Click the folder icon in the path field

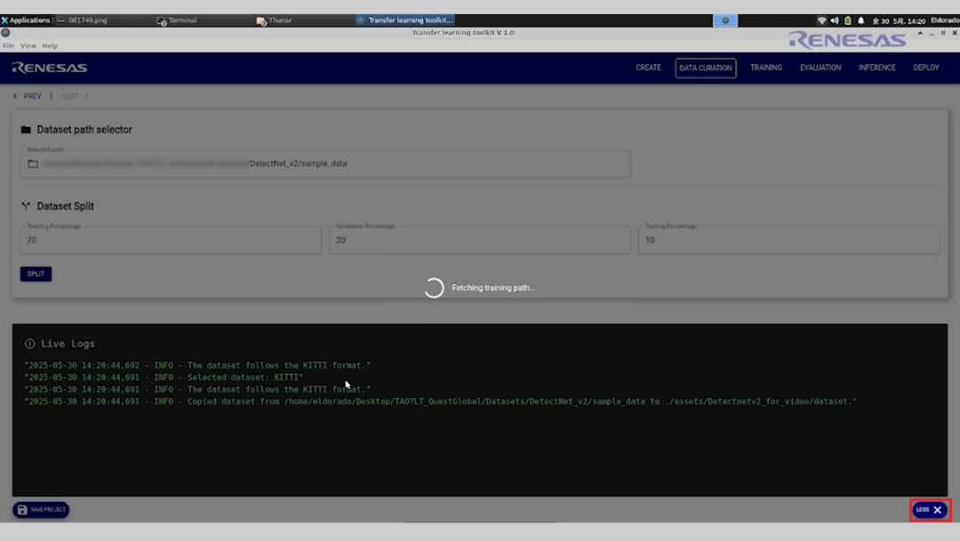click(x=33, y=163)
